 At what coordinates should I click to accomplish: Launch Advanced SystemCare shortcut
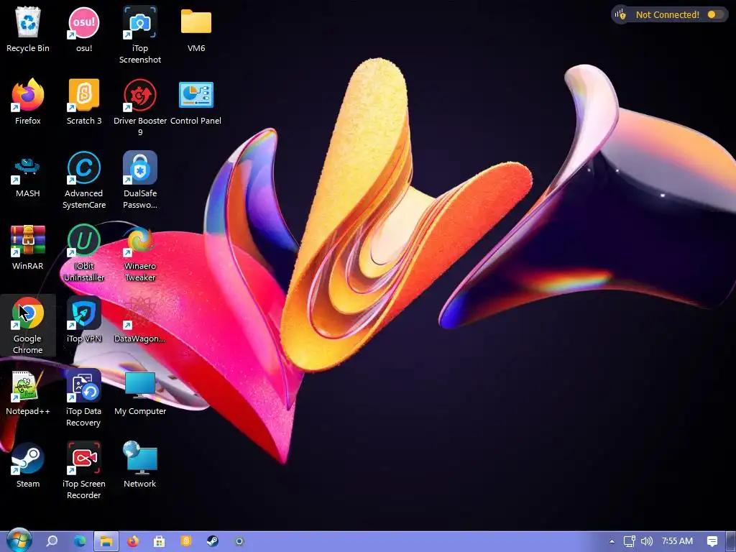(84, 180)
